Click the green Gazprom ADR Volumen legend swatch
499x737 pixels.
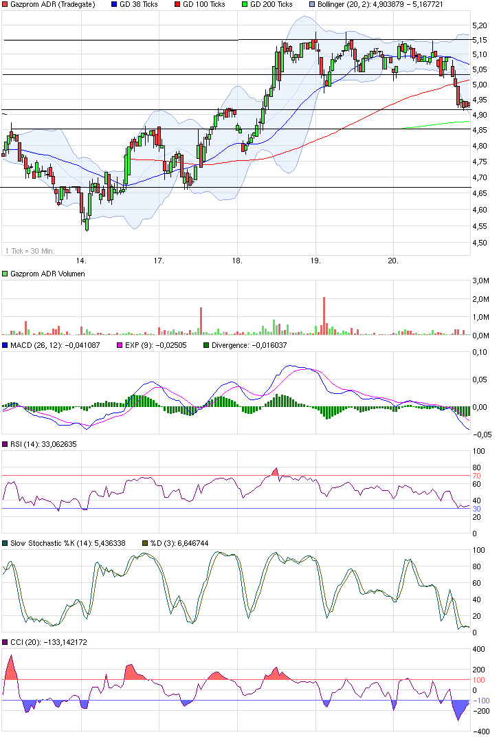(5, 274)
